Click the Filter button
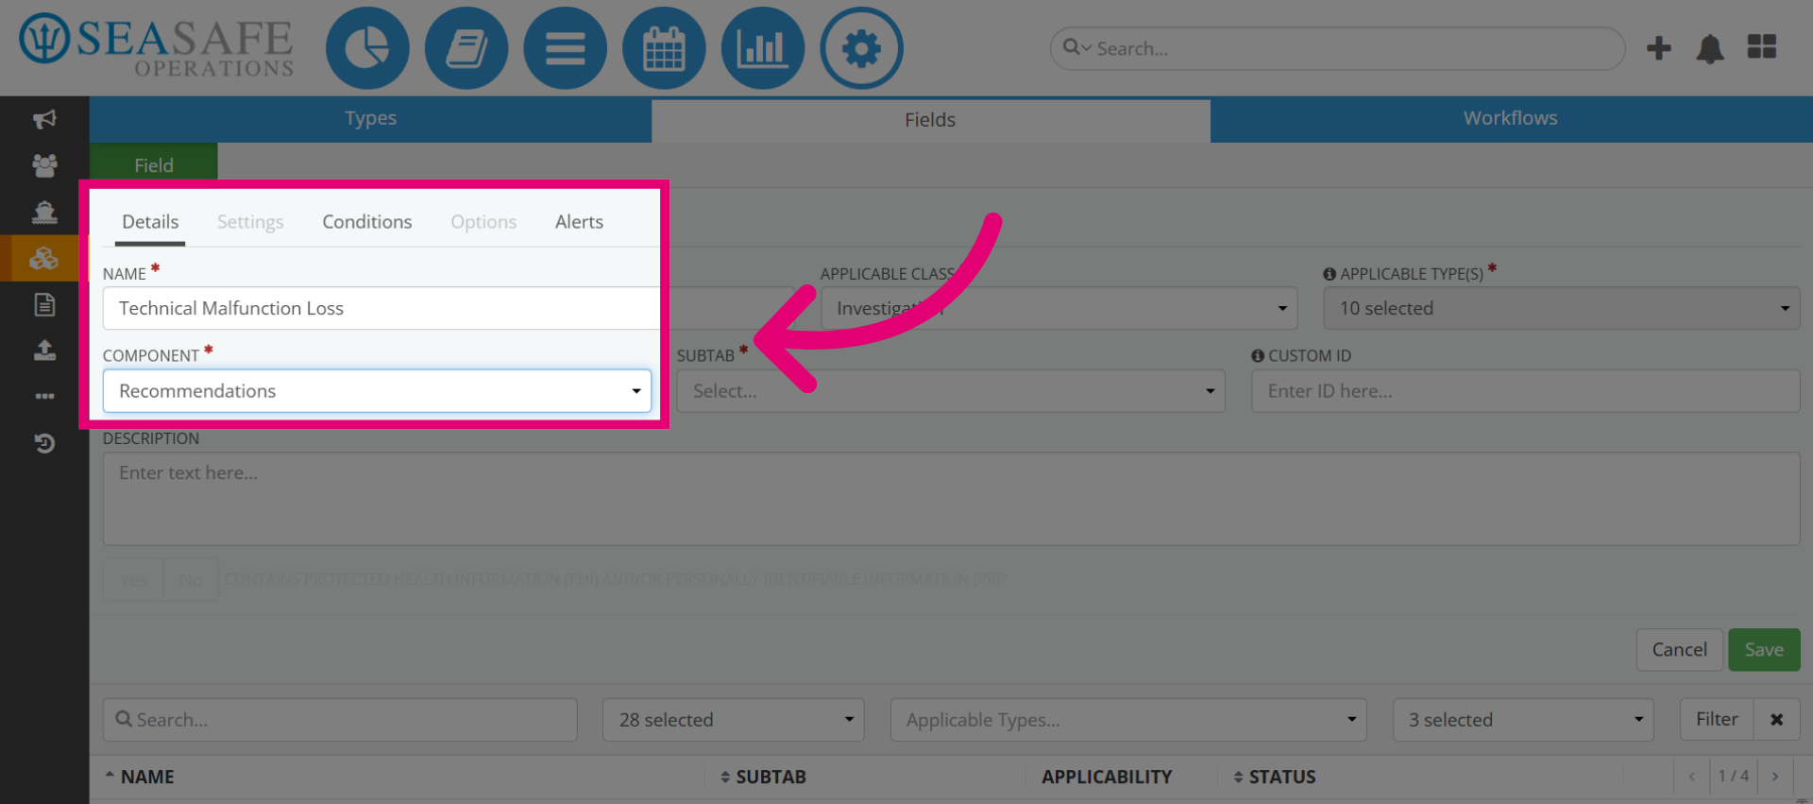 (1717, 720)
